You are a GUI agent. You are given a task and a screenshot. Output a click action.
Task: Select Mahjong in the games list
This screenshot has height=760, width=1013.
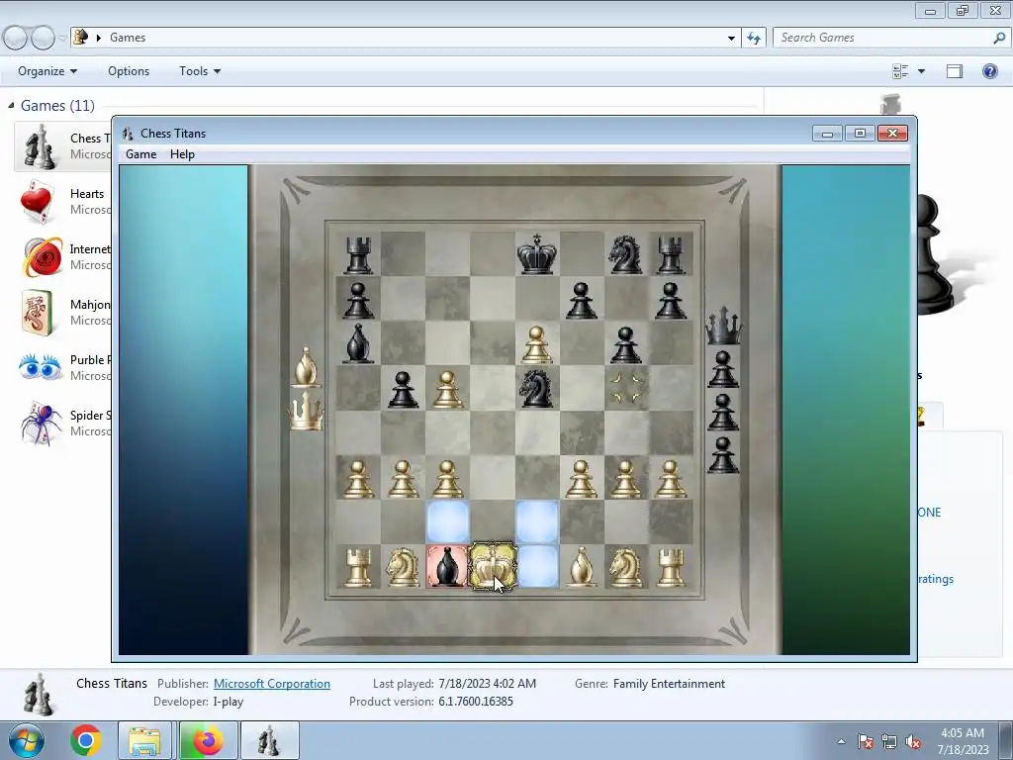pyautogui.click(x=63, y=312)
